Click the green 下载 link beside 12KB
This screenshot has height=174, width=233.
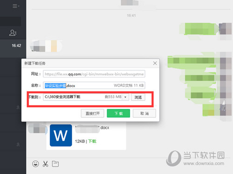92,141
